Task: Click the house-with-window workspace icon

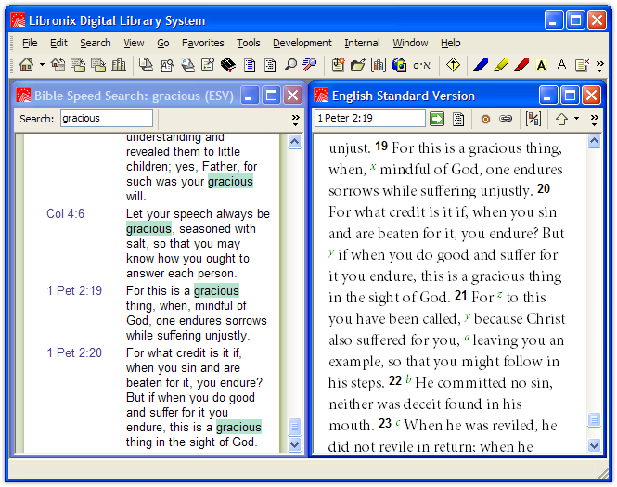Action: [58, 65]
